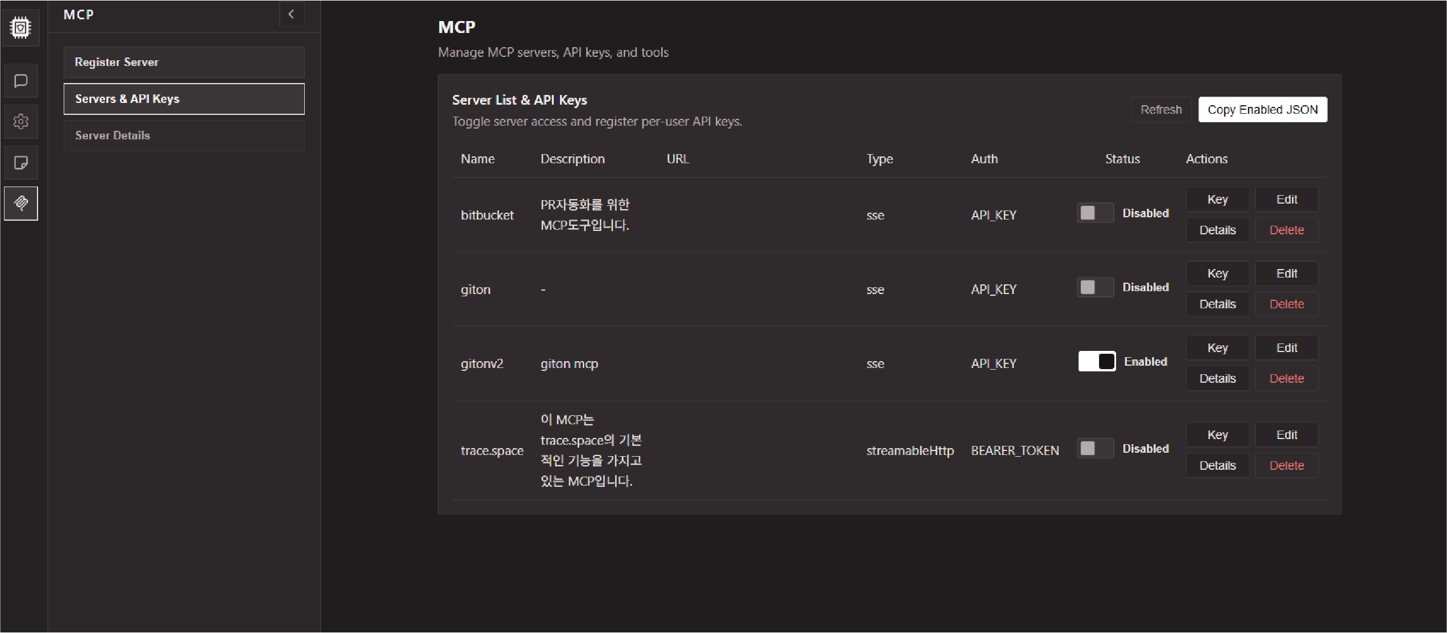Viewport: 1447px width, 633px height.
Task: Enable the giton server toggle
Action: point(1095,287)
